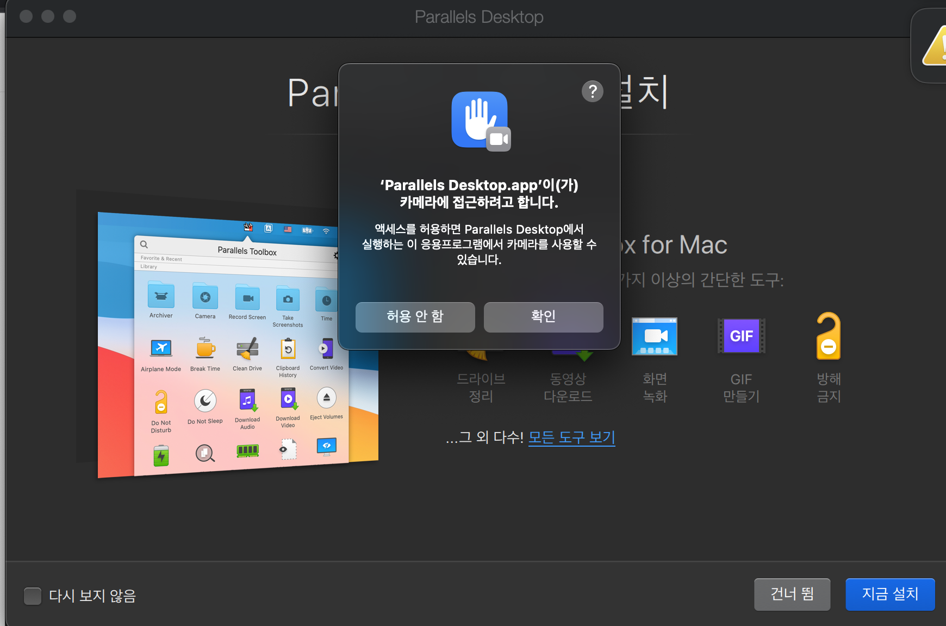Screen dimensions: 946x626
Task: Click the 드라이브 정리 label
Action: (481, 387)
